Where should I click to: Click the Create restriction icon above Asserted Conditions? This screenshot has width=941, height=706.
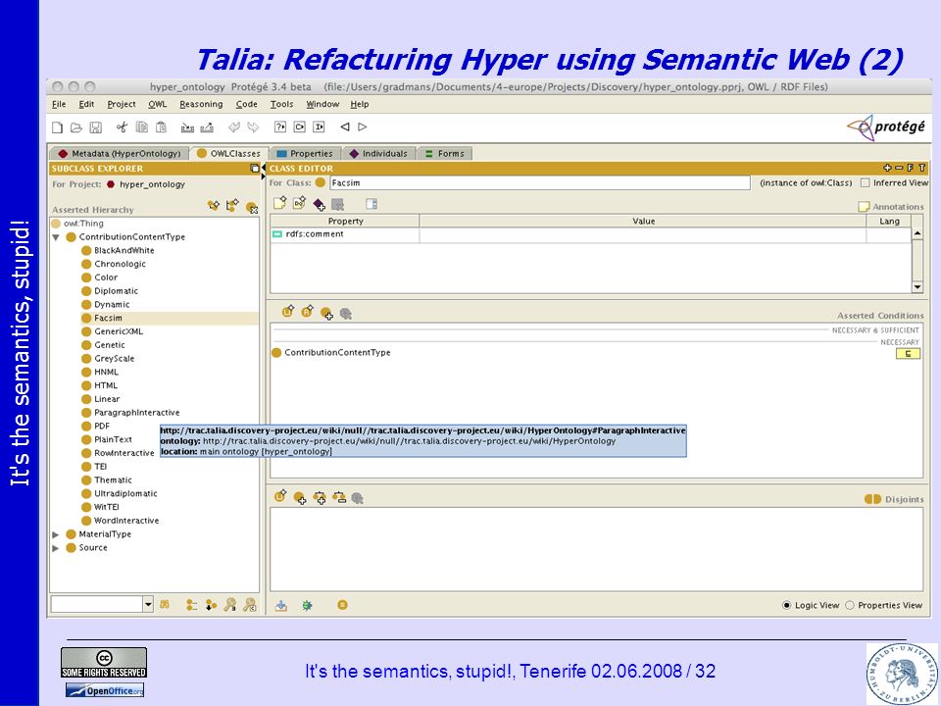coord(307,312)
